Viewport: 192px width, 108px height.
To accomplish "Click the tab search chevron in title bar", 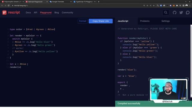I will point(186,2).
